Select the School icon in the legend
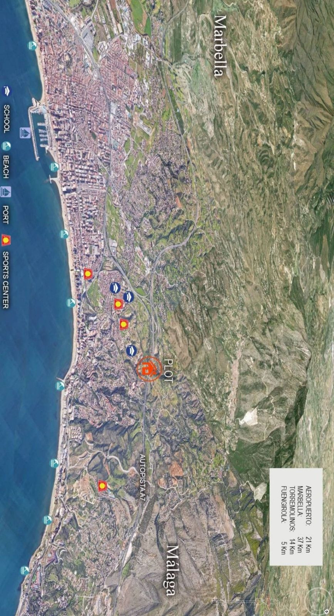 7,91
